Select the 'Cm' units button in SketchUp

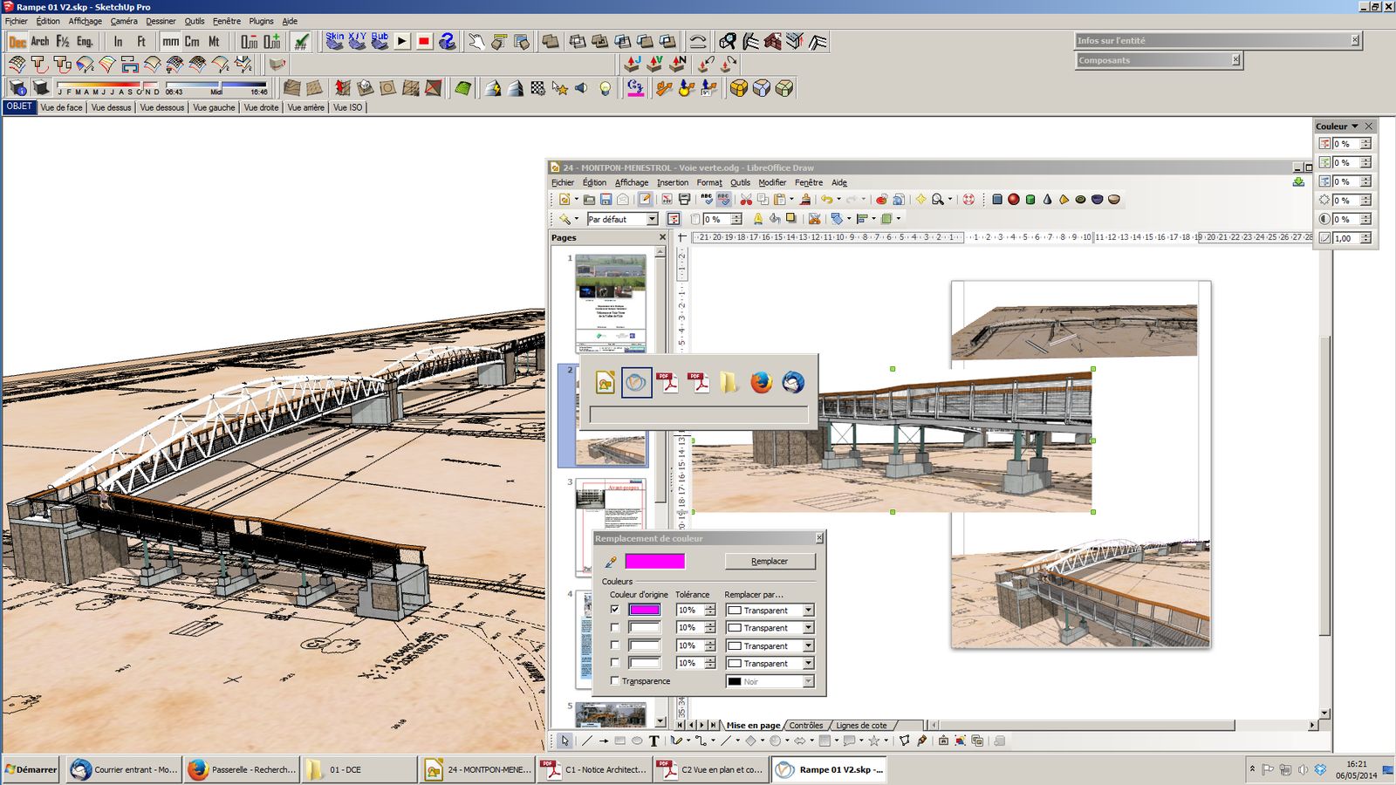192,41
